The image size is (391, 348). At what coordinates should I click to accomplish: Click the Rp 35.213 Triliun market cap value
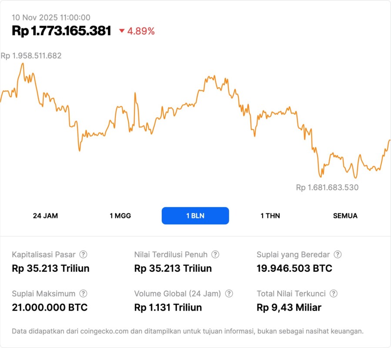(50, 268)
